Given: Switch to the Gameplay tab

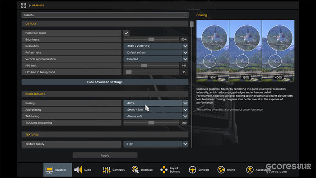Looking at the screenshot, I should pyautogui.click(x=115, y=170).
